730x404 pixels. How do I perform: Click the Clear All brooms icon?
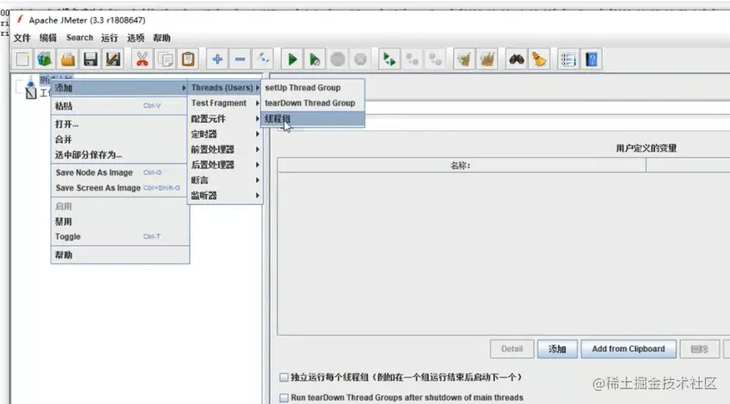pos(487,60)
